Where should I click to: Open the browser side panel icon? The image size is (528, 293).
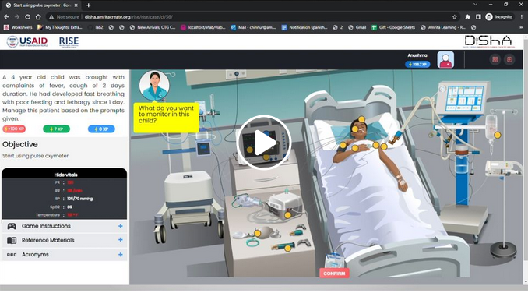pos(478,17)
